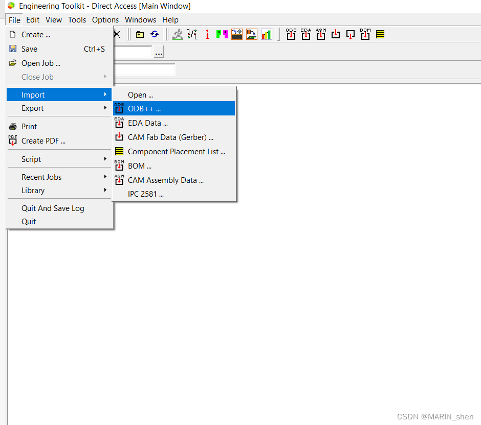Select CAM Fab Data (Gerber) ...
The width and height of the screenshot is (481, 425).
pos(174,137)
